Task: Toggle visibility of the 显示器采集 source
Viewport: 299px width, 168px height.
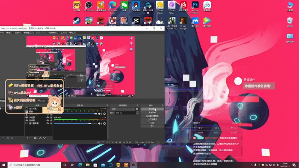Action: click(x=48, y=123)
